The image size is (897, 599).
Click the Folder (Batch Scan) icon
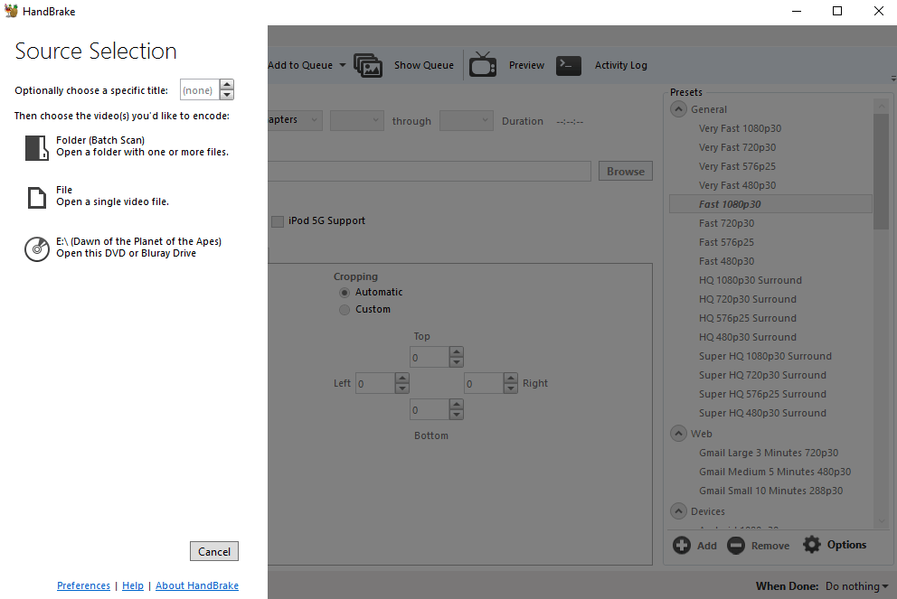pyautogui.click(x=37, y=147)
